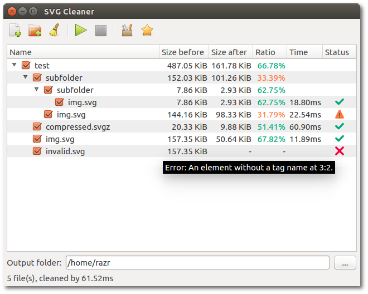Click the 20.33 KiB size value
This screenshot has width=368, height=294.
(190, 127)
